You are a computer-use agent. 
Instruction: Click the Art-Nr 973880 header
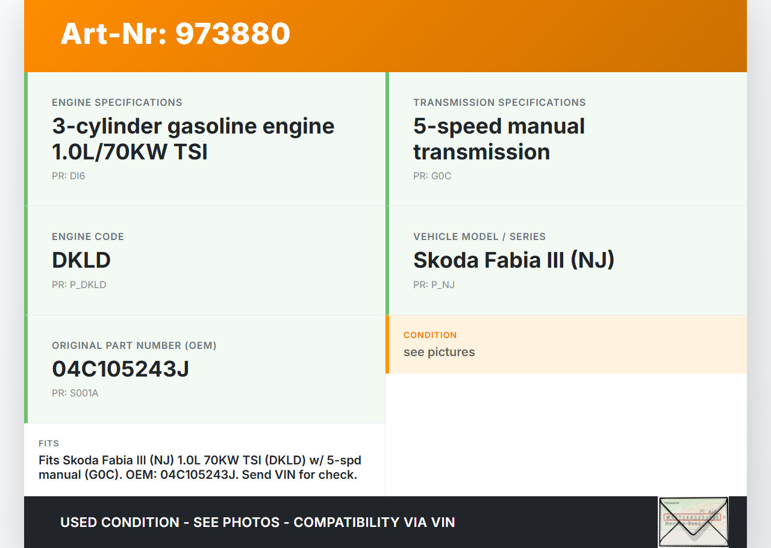pyautogui.click(x=175, y=34)
